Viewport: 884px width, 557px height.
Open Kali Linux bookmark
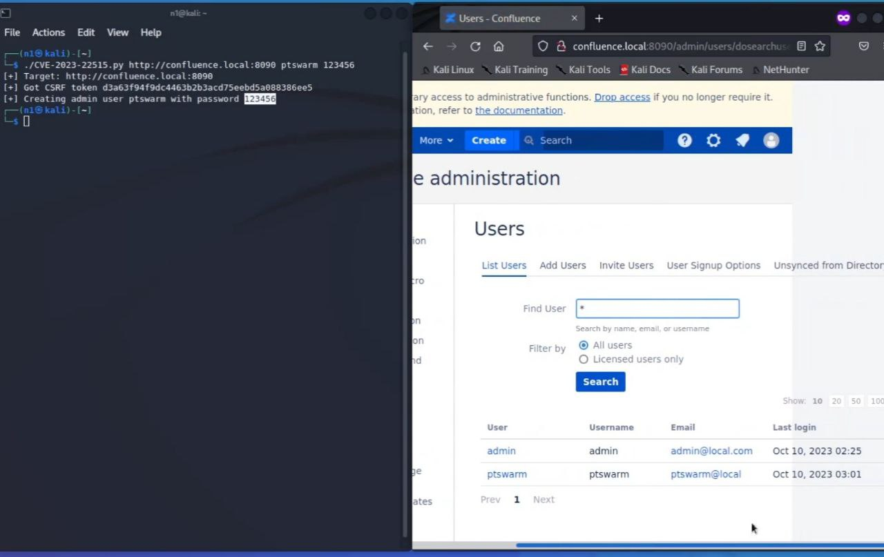coord(448,70)
